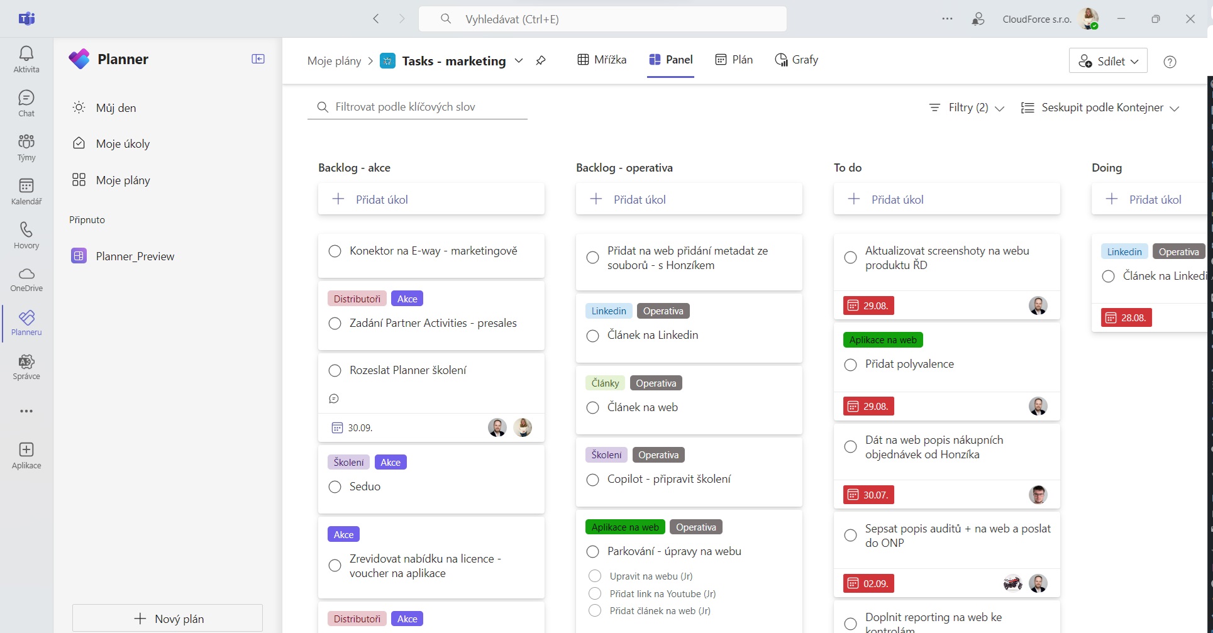Mark Přidat polyvalence as complete
Screen dimensions: 1213x633
850,365
